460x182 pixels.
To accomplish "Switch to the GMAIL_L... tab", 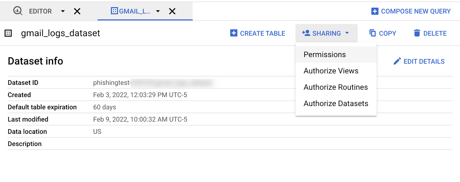I will point(135,11).
